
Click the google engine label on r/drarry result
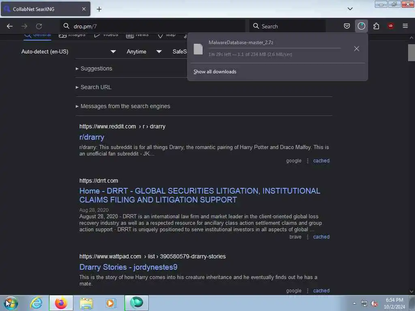(293, 161)
